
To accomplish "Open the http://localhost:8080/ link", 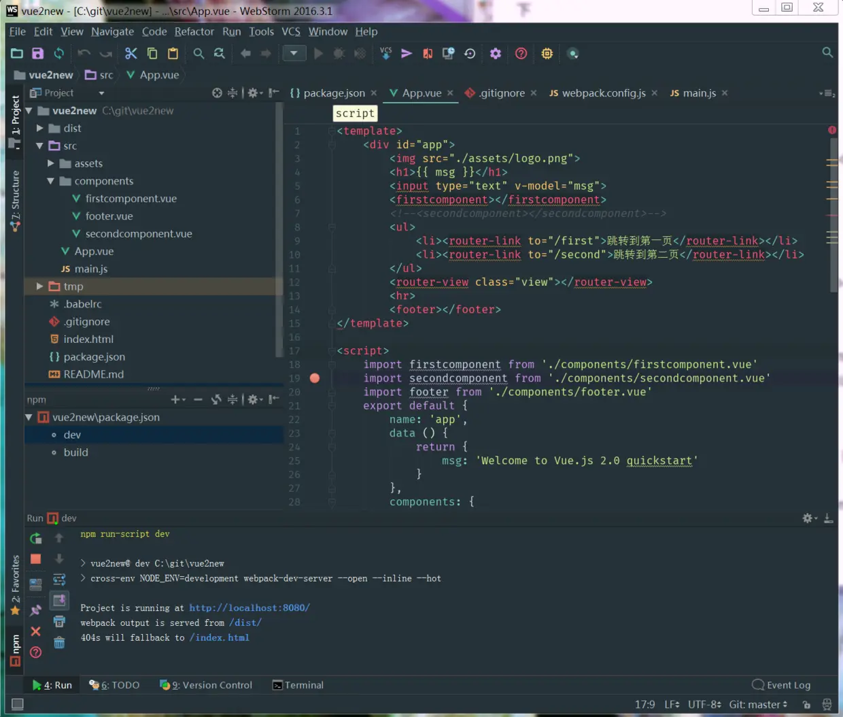I will pos(250,607).
